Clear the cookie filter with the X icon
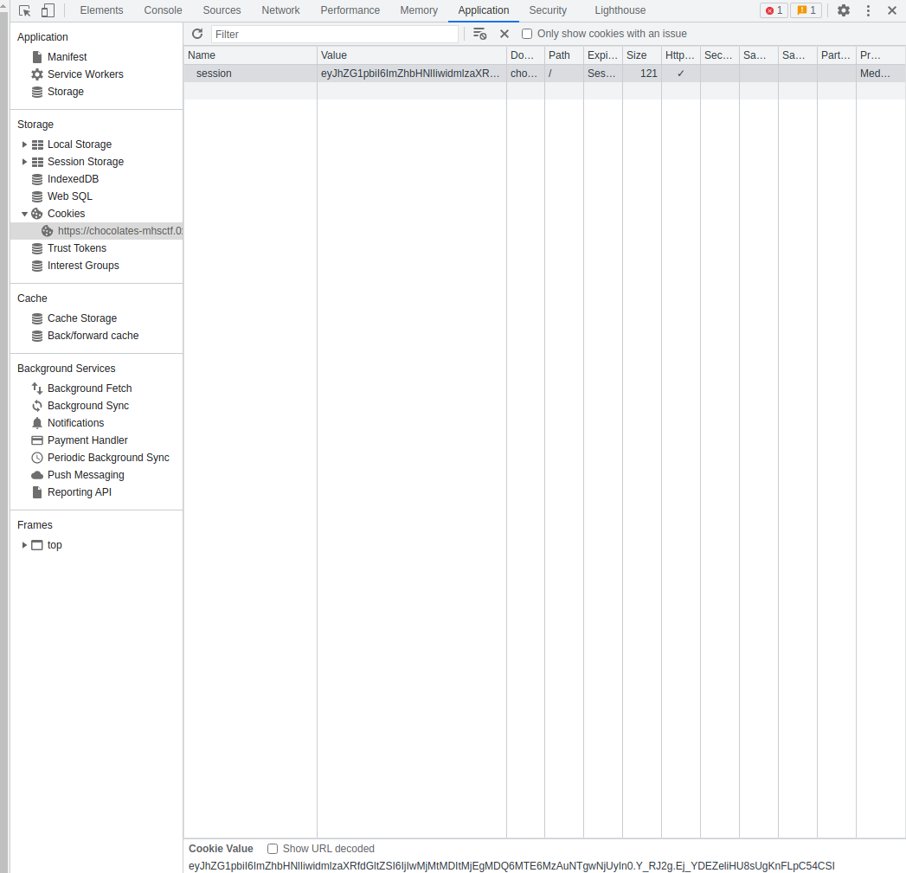This screenshot has width=906, height=873. click(x=504, y=33)
